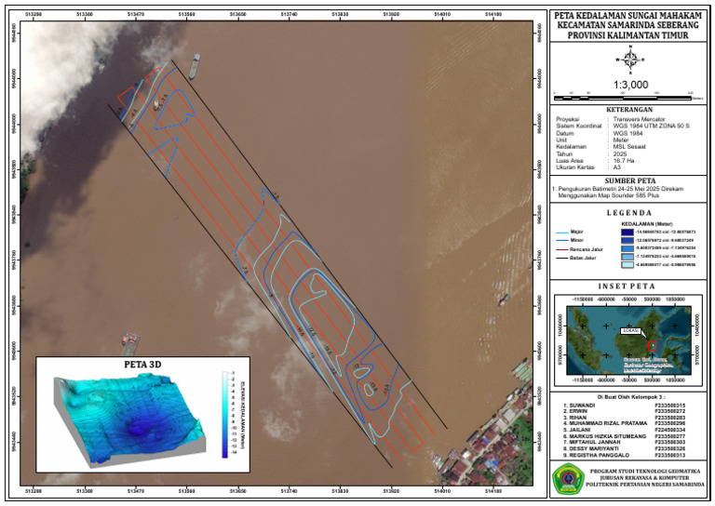Screen dimensions: 715x506
Task: Click the INSET PETA heading
Action: (x=627, y=286)
